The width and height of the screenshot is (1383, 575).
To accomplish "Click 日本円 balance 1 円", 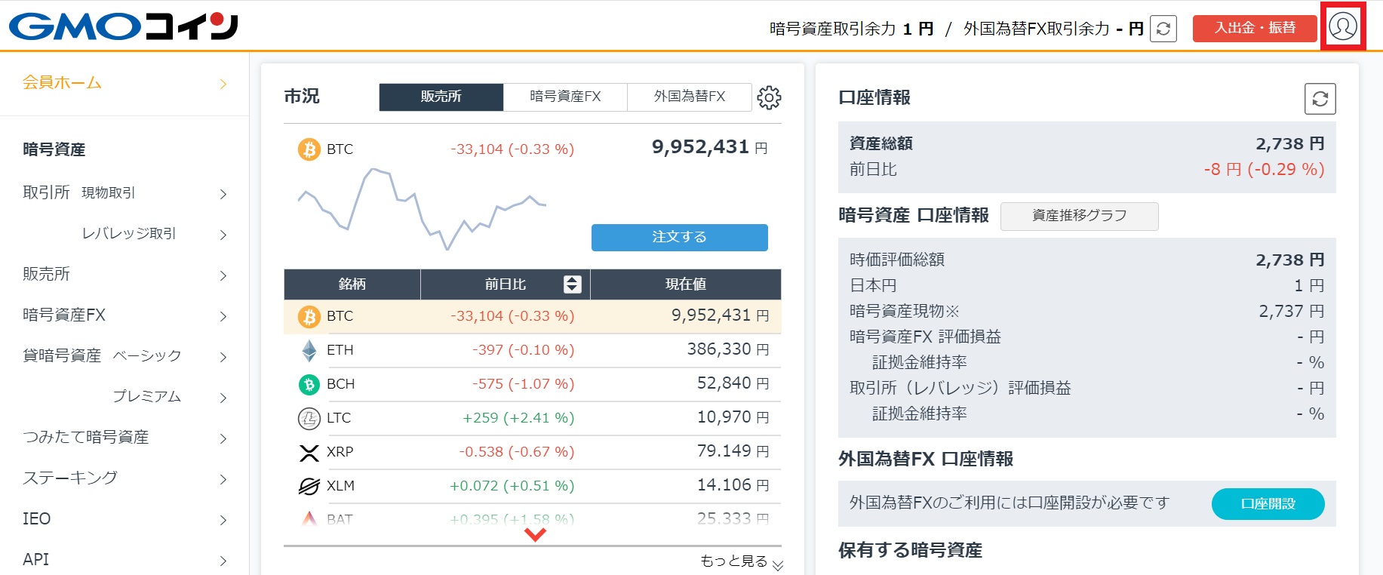I will point(1309,285).
